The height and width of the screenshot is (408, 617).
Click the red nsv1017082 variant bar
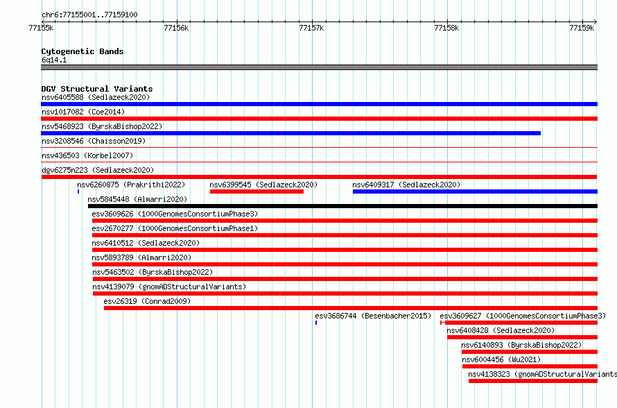click(x=319, y=119)
